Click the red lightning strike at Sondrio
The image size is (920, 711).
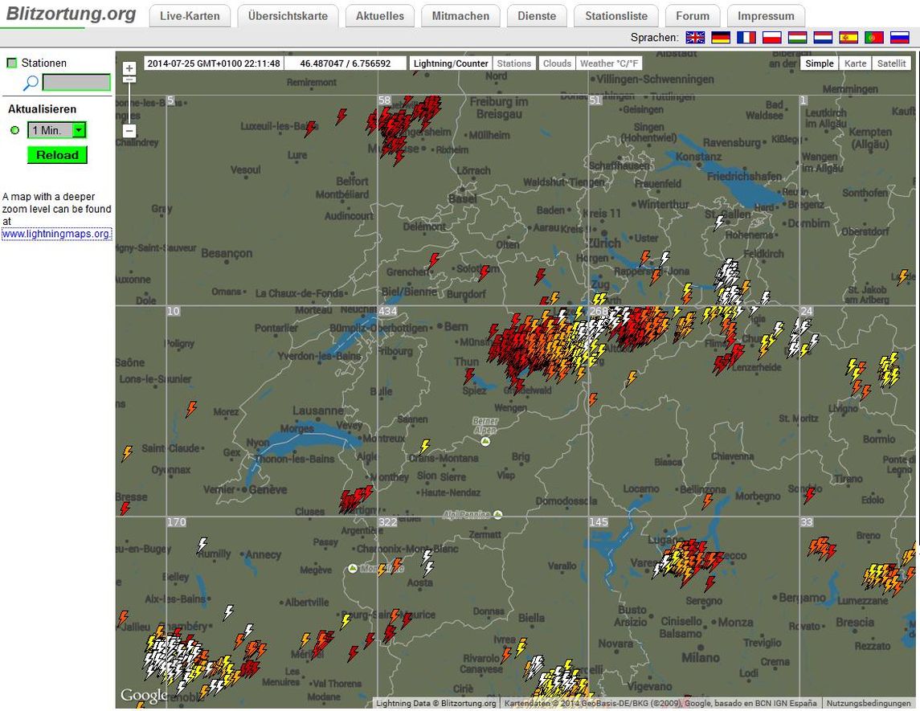810,495
